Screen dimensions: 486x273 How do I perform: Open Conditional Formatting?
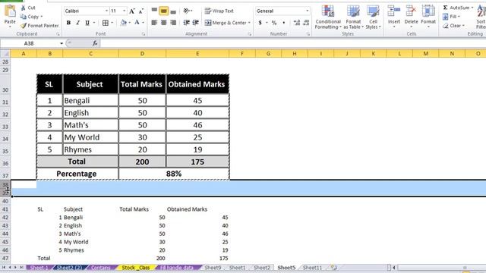(328, 17)
